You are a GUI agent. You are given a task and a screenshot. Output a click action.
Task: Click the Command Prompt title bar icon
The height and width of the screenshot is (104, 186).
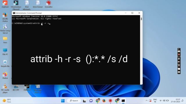click(14, 13)
